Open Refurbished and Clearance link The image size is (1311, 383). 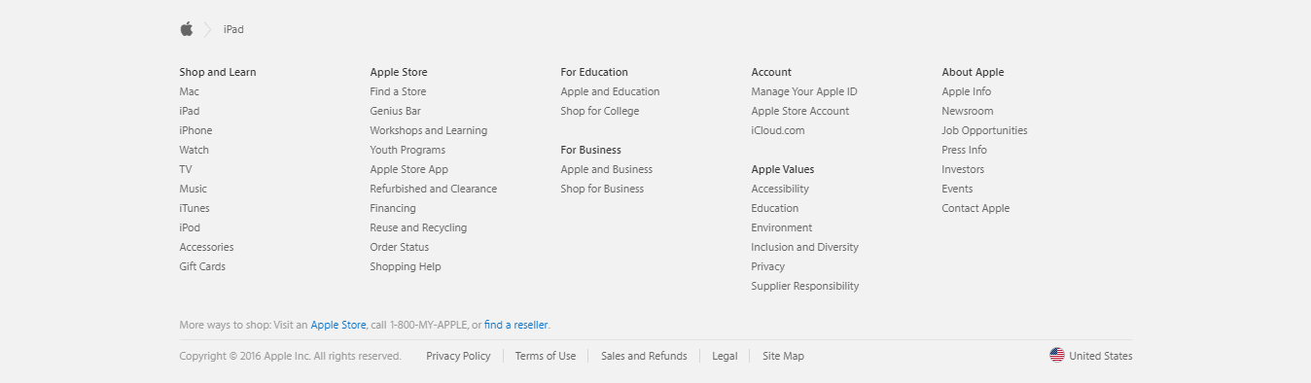click(433, 189)
